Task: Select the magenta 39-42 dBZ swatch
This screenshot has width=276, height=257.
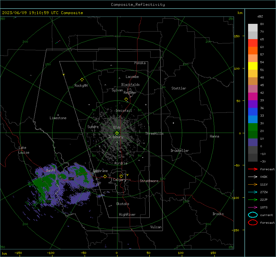Action: coord(253,96)
